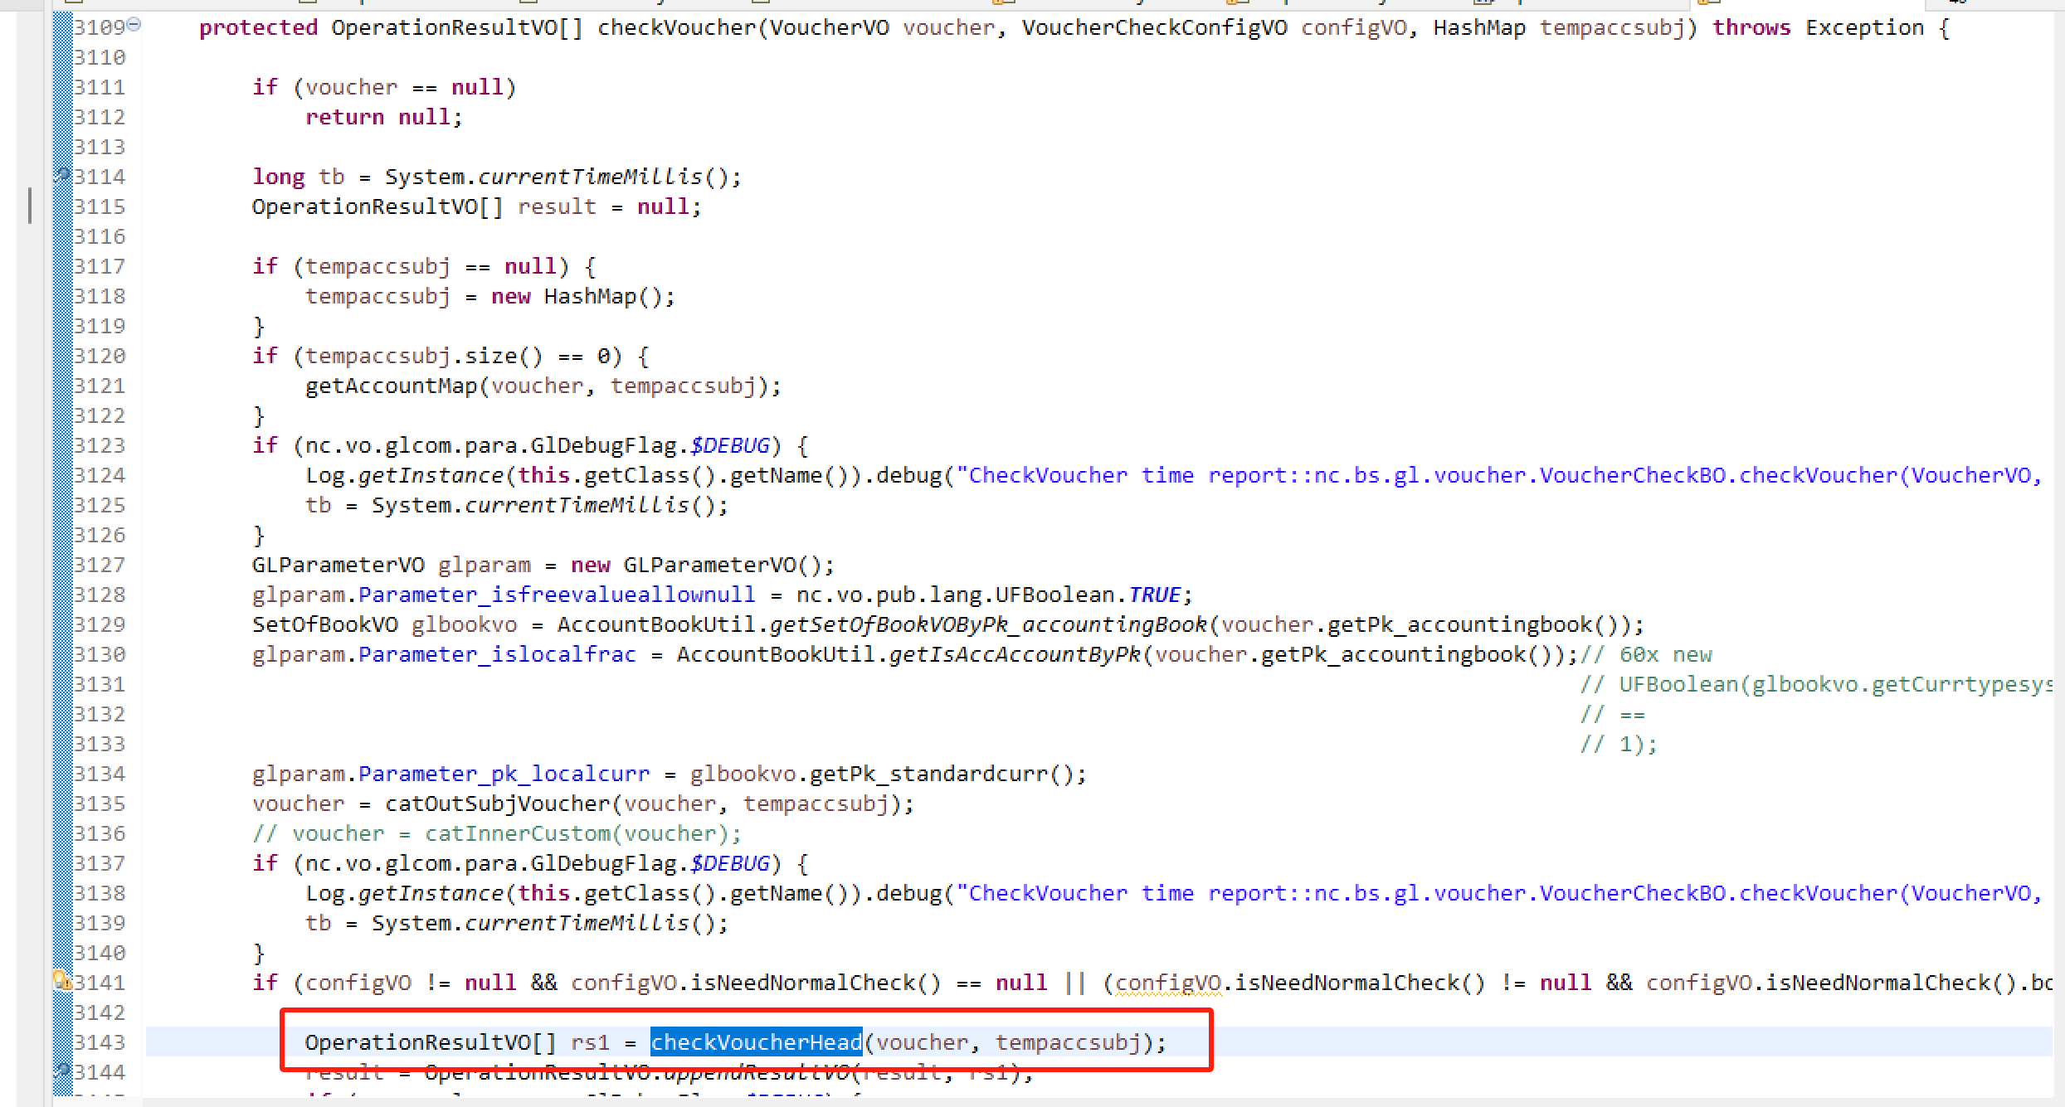Click 'return null;' statement on line 3112

click(x=384, y=117)
